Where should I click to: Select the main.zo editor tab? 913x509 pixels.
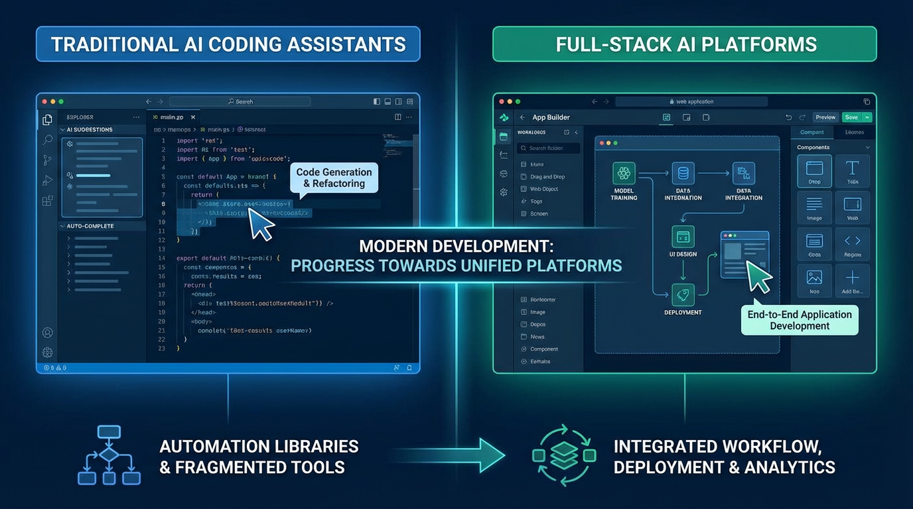(x=171, y=117)
